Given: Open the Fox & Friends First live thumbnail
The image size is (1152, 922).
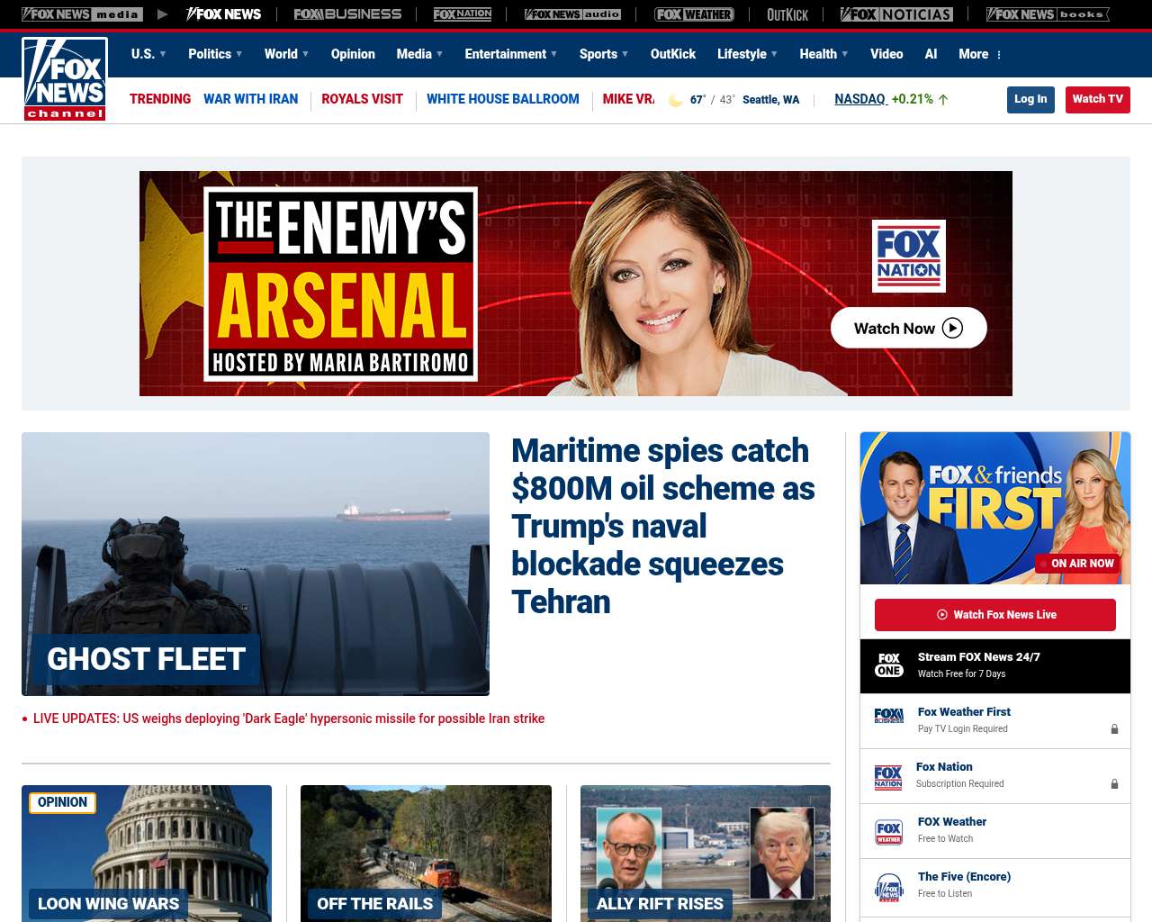Looking at the screenshot, I should click(x=995, y=508).
